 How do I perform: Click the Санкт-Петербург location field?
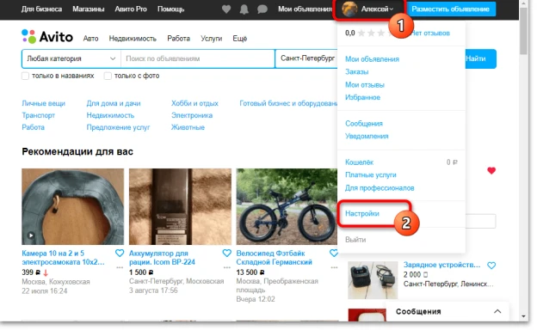(306, 58)
